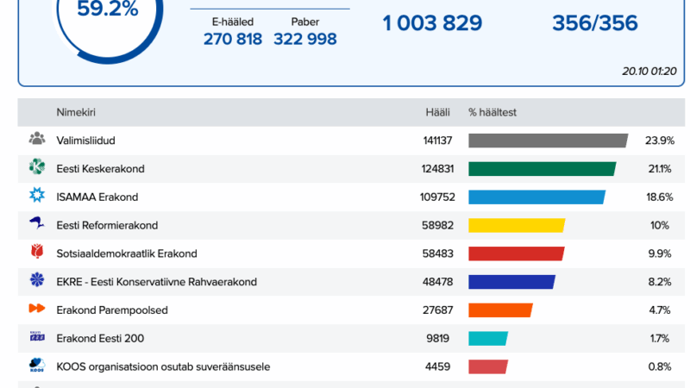The height and width of the screenshot is (388, 690).
Task: Click vote count 109752 for ISAMAA
Action: [437, 197]
